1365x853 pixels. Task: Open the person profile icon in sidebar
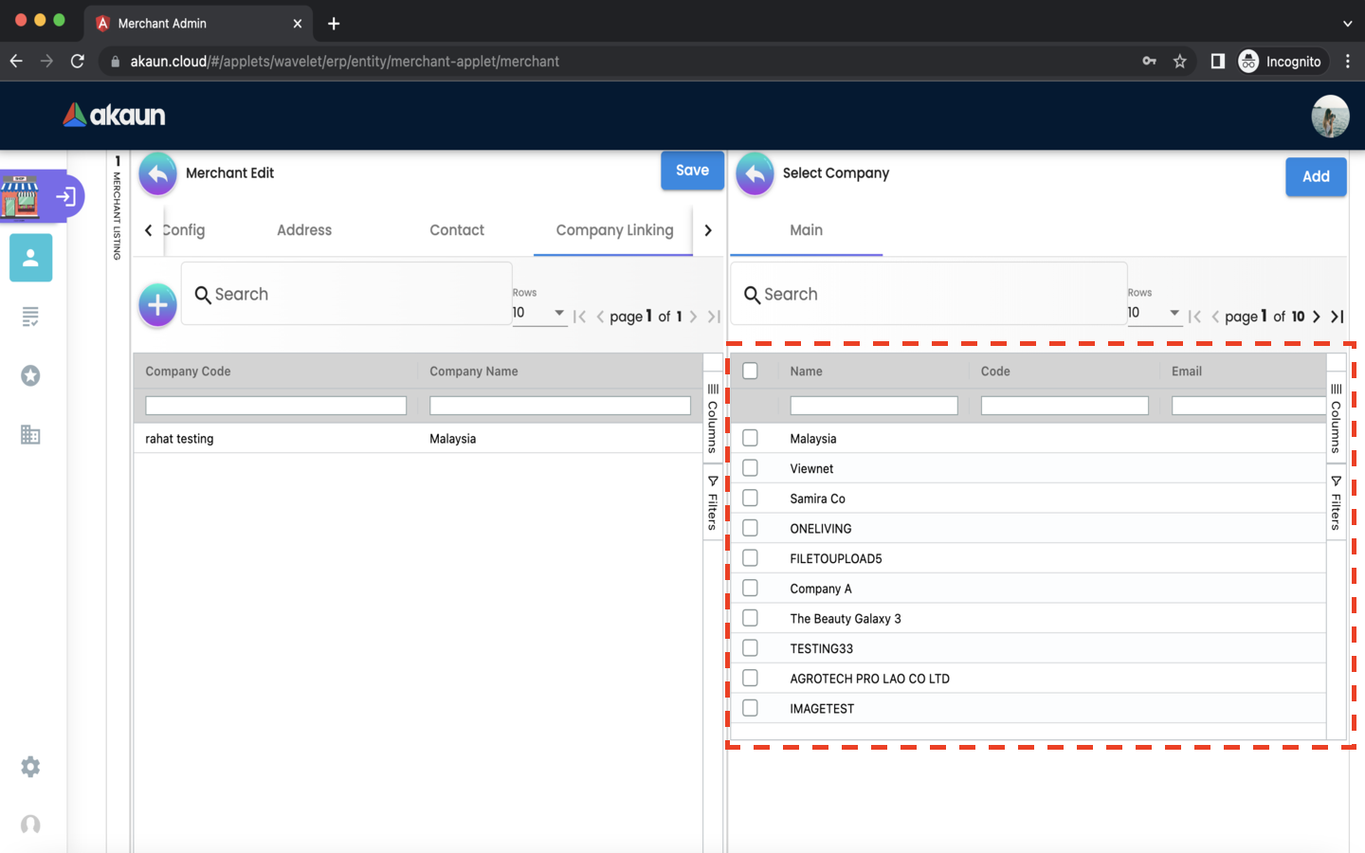point(30,258)
